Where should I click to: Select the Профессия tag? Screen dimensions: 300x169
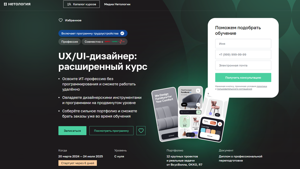tap(69, 42)
